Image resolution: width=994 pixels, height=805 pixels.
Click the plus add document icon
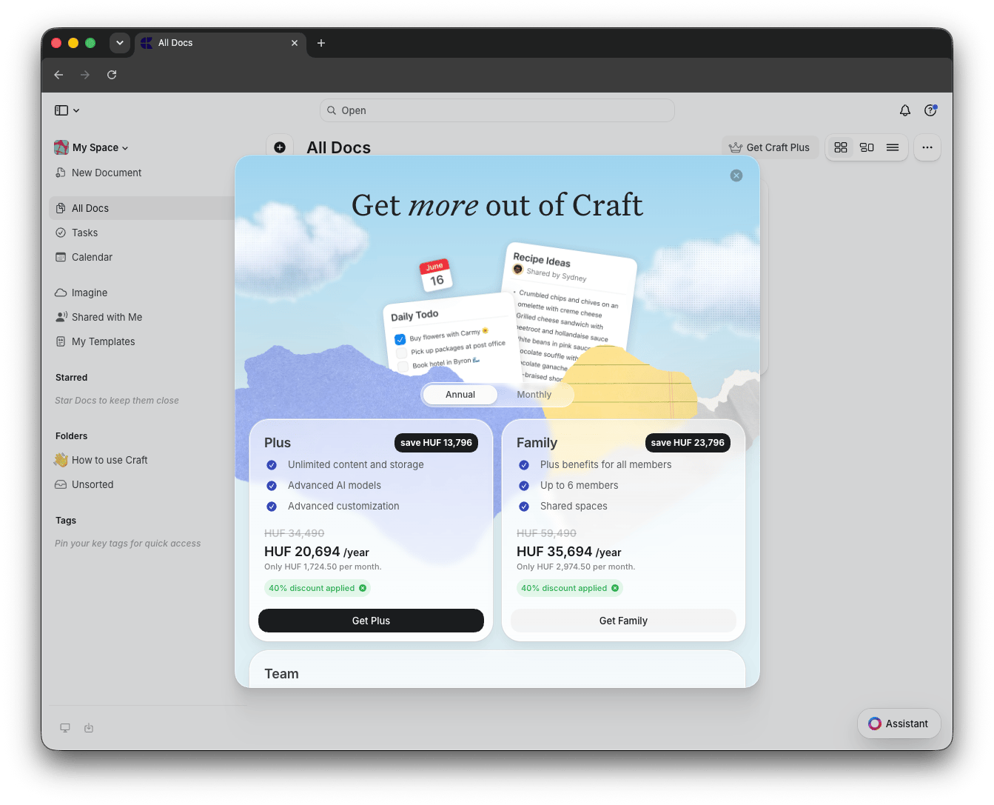[x=280, y=147]
